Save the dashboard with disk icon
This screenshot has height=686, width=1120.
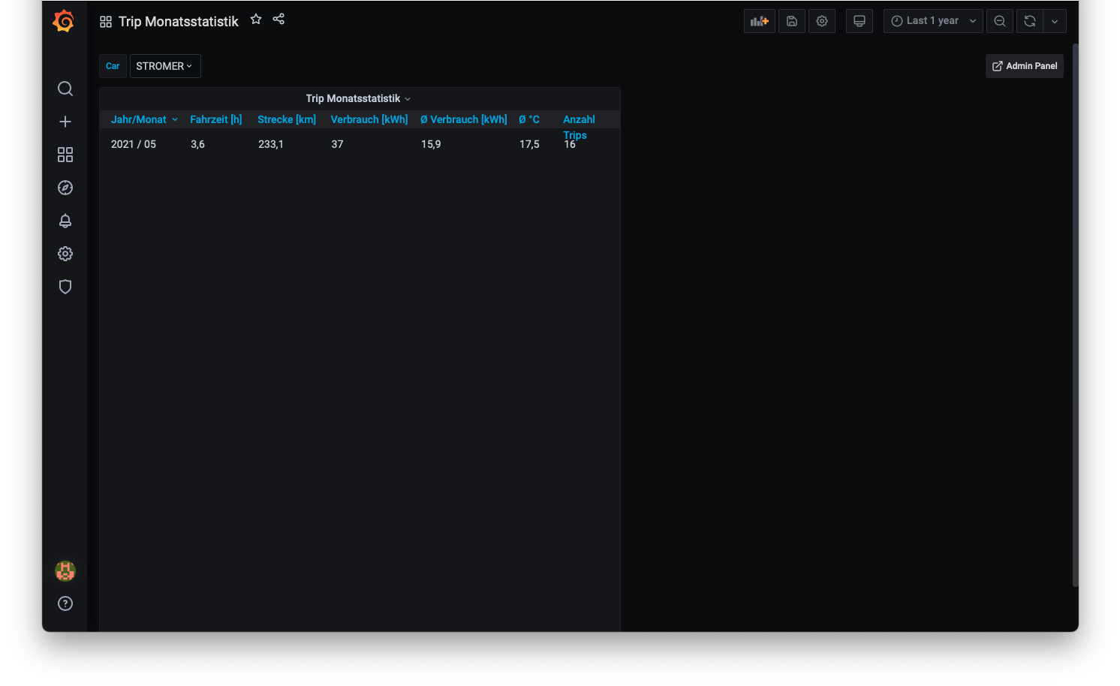791,21
